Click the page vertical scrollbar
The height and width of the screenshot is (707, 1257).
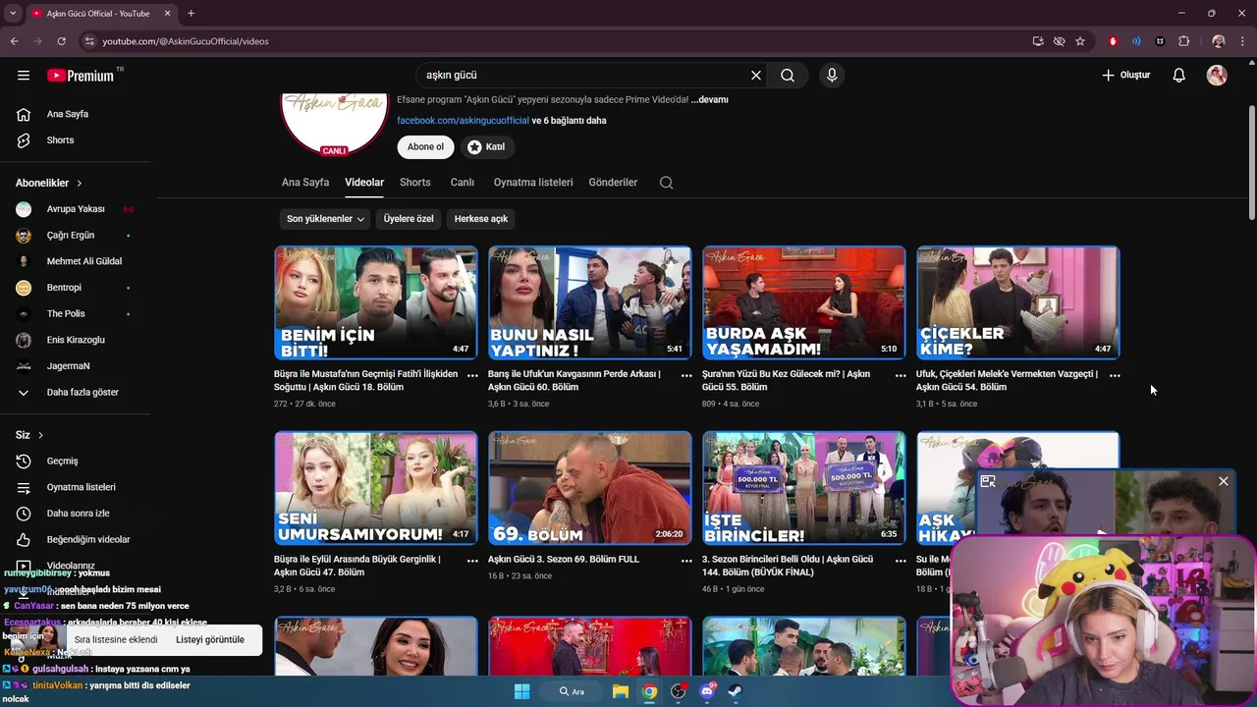pyautogui.click(x=1251, y=162)
